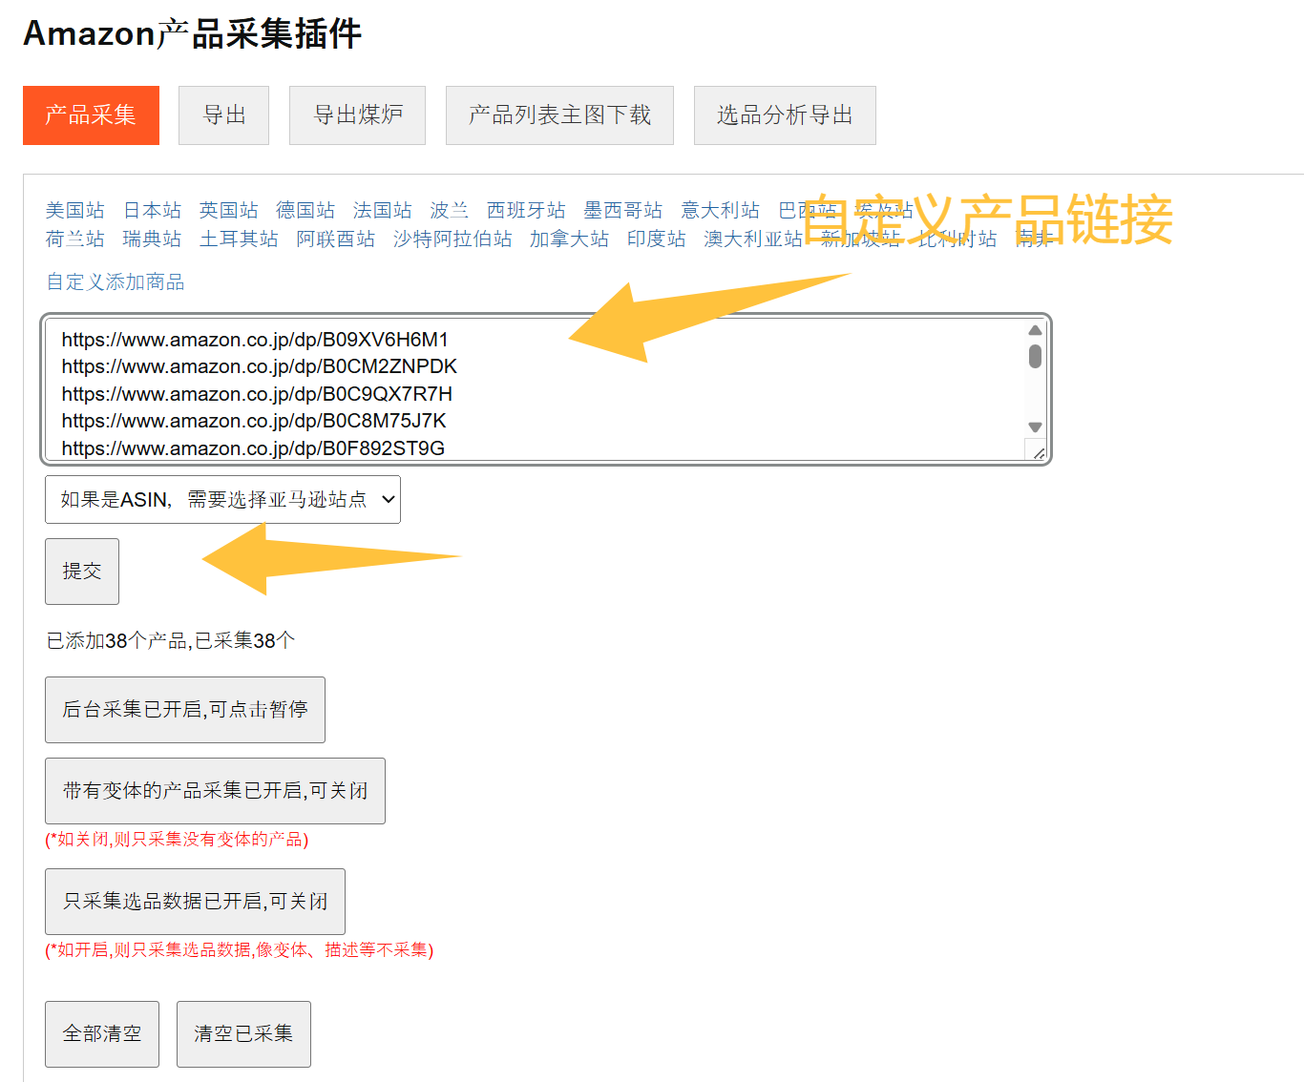The image size is (1304, 1082).
Task: Select the 印度站 link
Action: [x=656, y=239]
